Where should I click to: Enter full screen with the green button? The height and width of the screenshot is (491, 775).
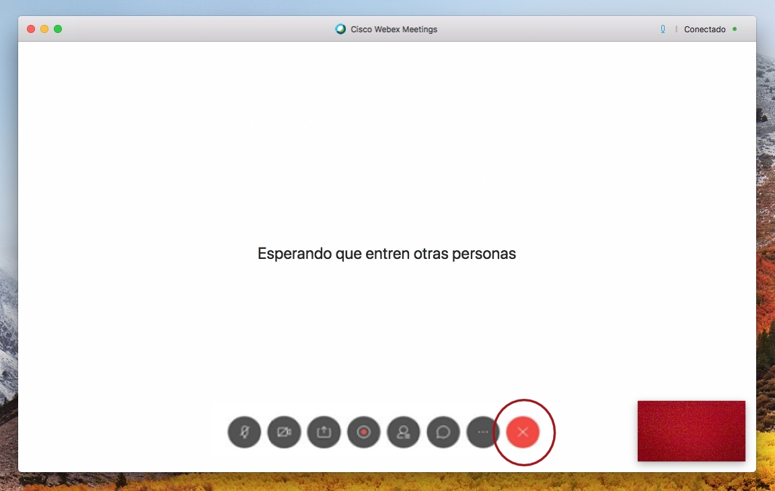tap(58, 29)
